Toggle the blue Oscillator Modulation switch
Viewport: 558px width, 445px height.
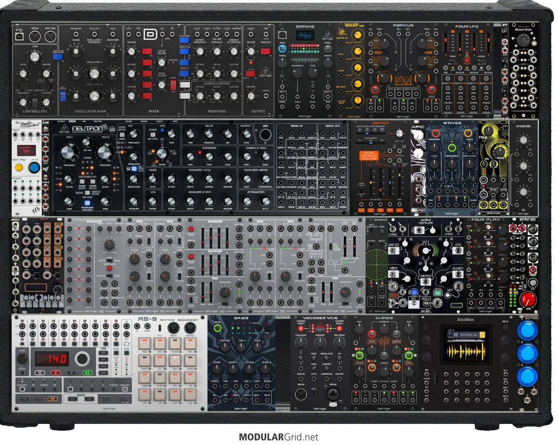(58, 56)
